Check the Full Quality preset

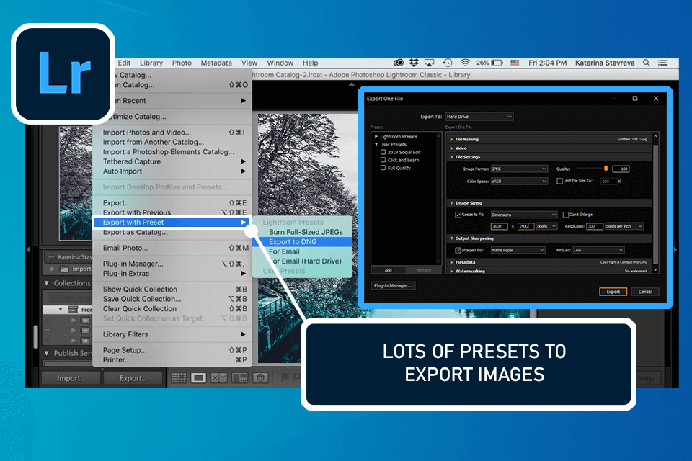tap(383, 168)
